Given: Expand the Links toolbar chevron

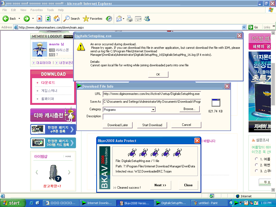Looking at the screenshot, I should coord(274,26).
